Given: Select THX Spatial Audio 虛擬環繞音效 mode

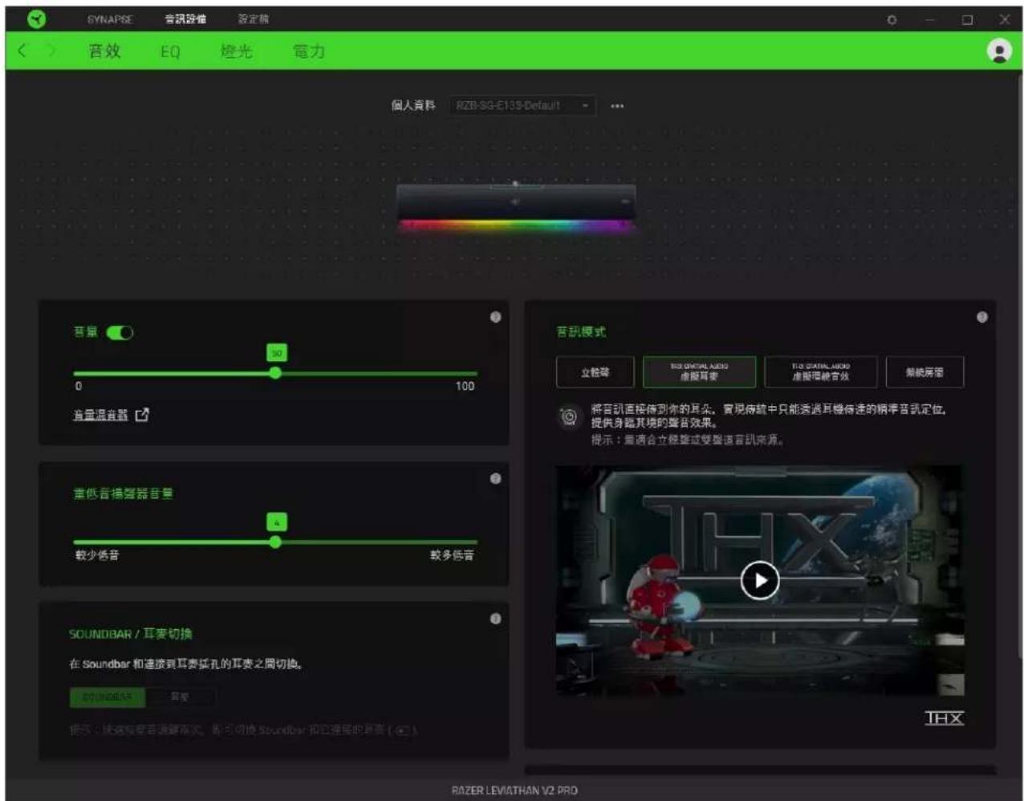Looking at the screenshot, I should pyautogui.click(x=820, y=372).
